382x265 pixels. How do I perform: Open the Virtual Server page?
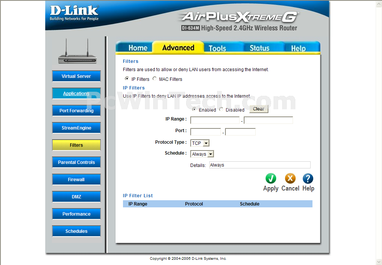[x=76, y=76]
